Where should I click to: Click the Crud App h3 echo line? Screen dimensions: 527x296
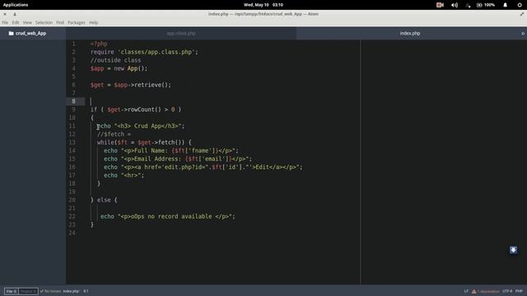[141, 126]
